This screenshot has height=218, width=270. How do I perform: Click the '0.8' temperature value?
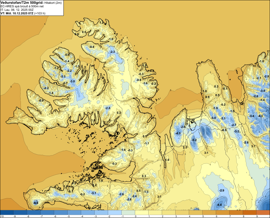pos(77,34)
